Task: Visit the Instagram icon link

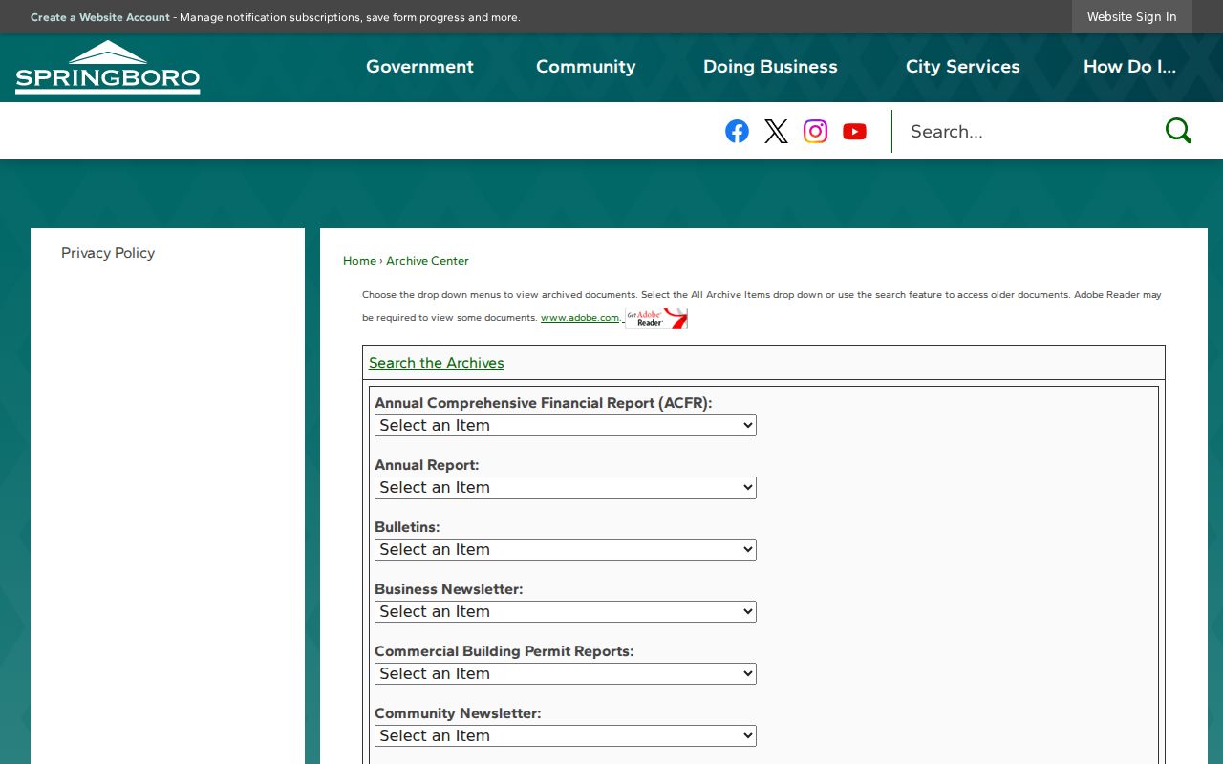Action: [x=815, y=132]
